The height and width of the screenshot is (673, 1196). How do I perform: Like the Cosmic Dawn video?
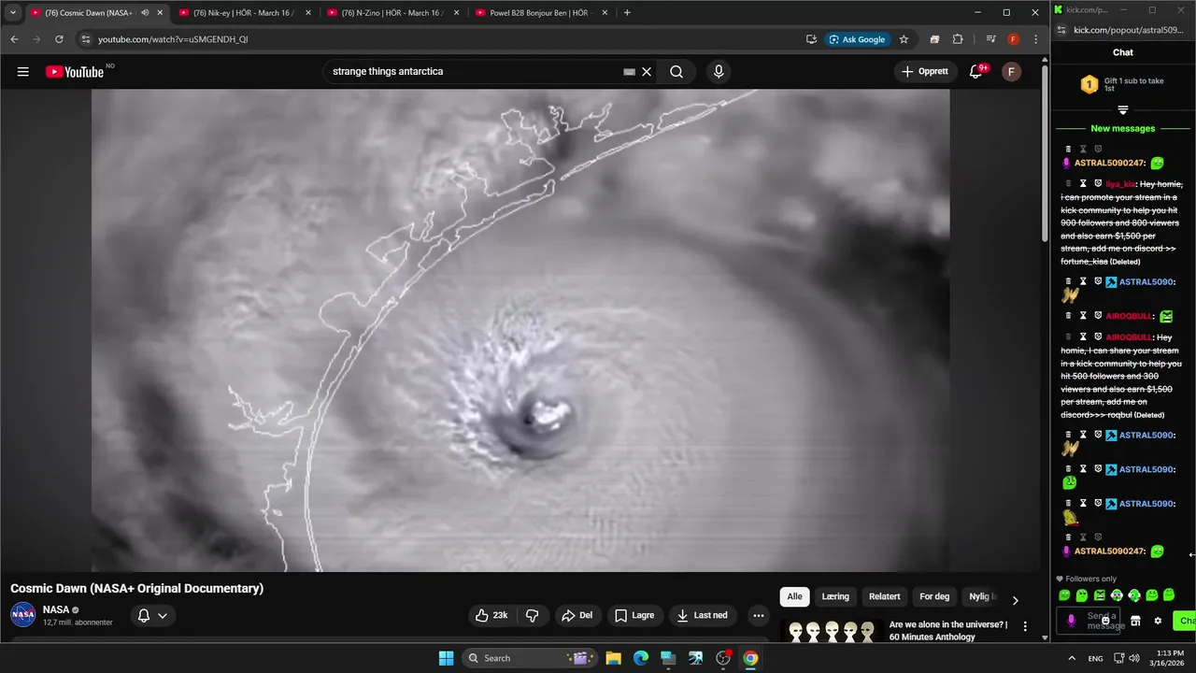(491, 615)
